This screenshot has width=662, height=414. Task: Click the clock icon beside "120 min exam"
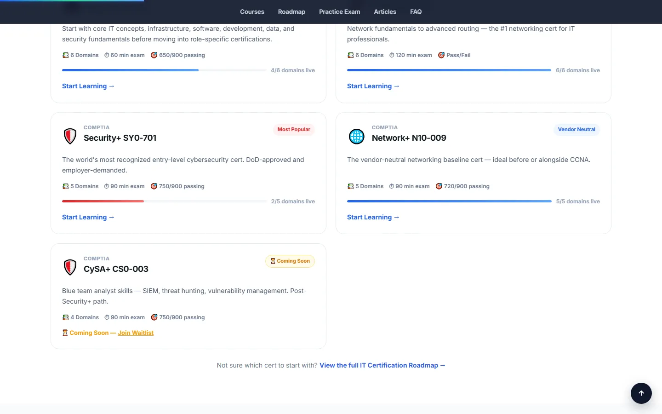[392, 55]
